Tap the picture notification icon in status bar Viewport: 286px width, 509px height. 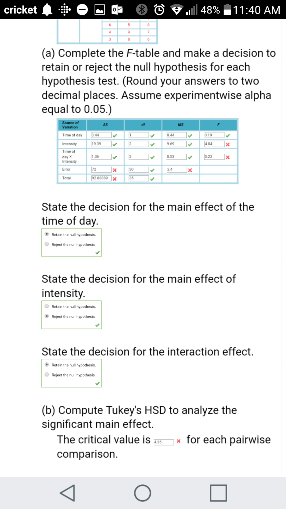100,10
